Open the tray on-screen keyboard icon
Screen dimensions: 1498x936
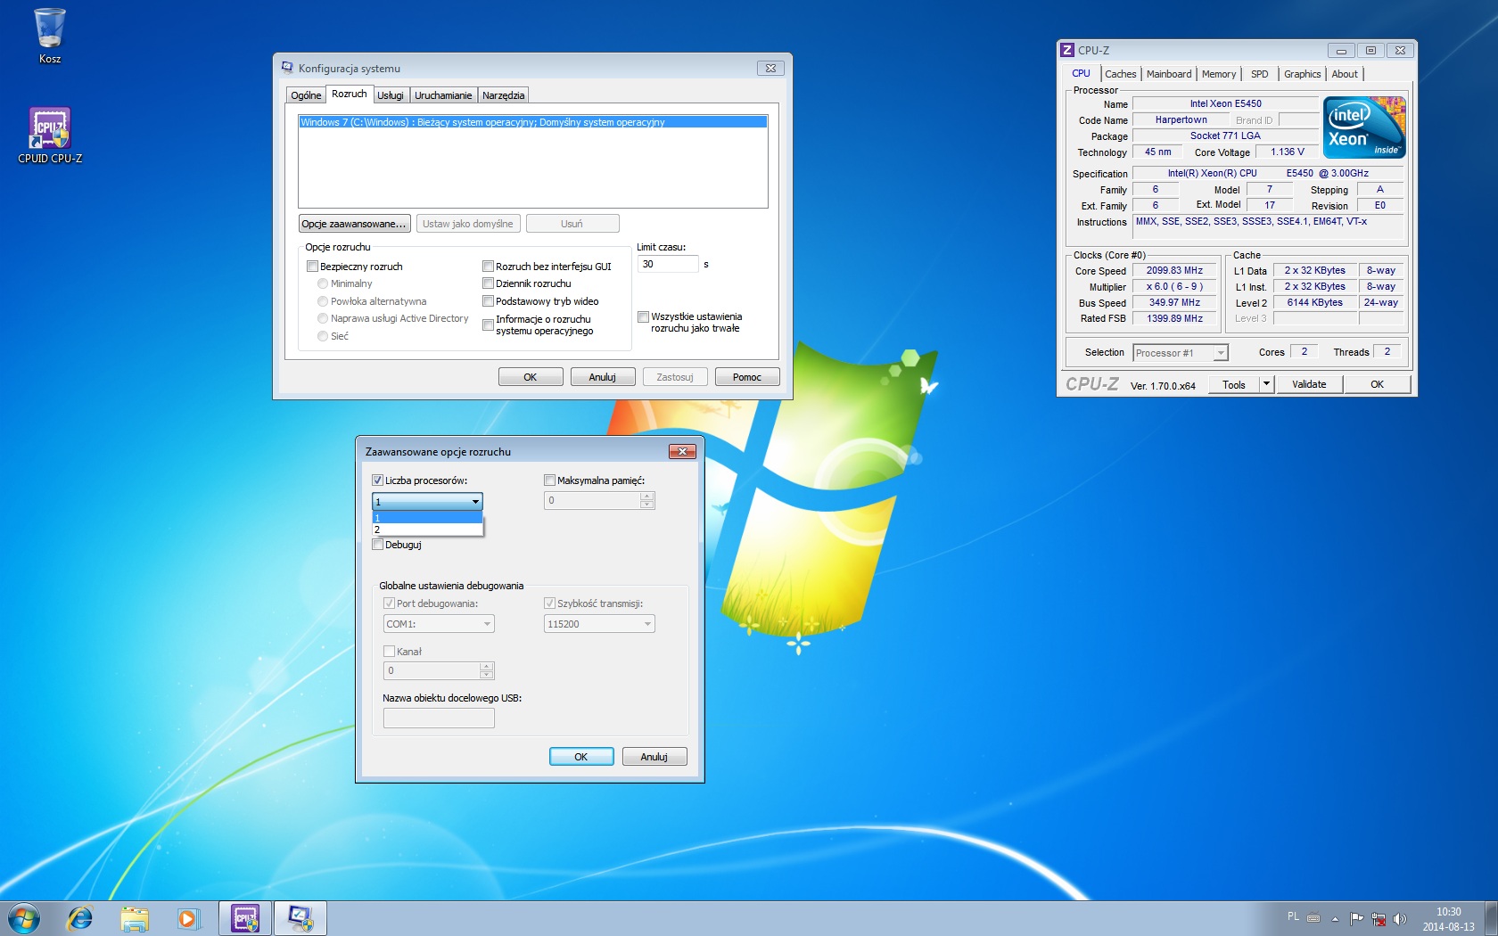(x=1313, y=917)
